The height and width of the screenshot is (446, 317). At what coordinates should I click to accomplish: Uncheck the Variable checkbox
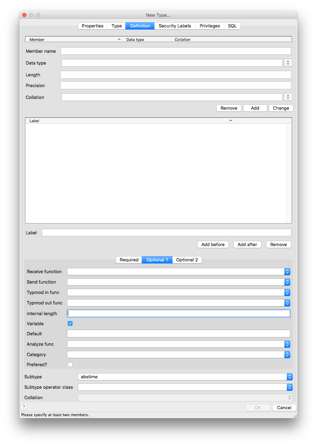coord(70,323)
